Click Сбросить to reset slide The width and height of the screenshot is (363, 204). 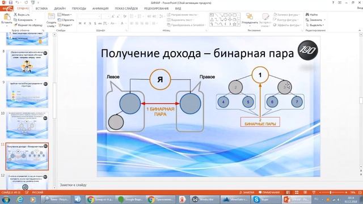(66, 20)
